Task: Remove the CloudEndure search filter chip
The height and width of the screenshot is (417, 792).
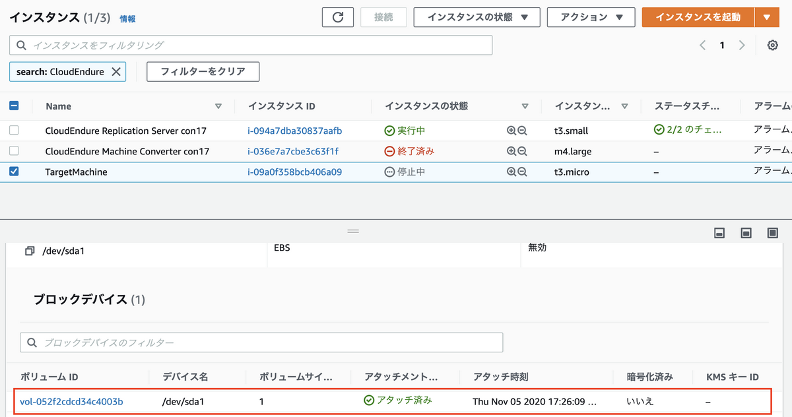Action: (116, 72)
